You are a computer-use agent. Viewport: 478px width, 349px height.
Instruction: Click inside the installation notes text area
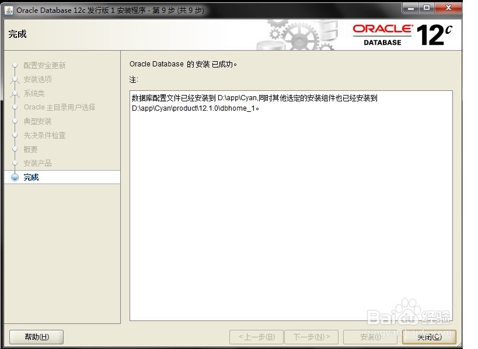tap(291, 206)
